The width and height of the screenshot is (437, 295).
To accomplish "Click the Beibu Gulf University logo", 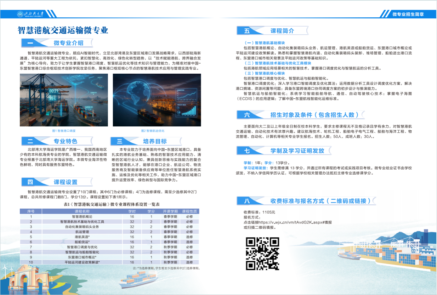I will point(30,14).
